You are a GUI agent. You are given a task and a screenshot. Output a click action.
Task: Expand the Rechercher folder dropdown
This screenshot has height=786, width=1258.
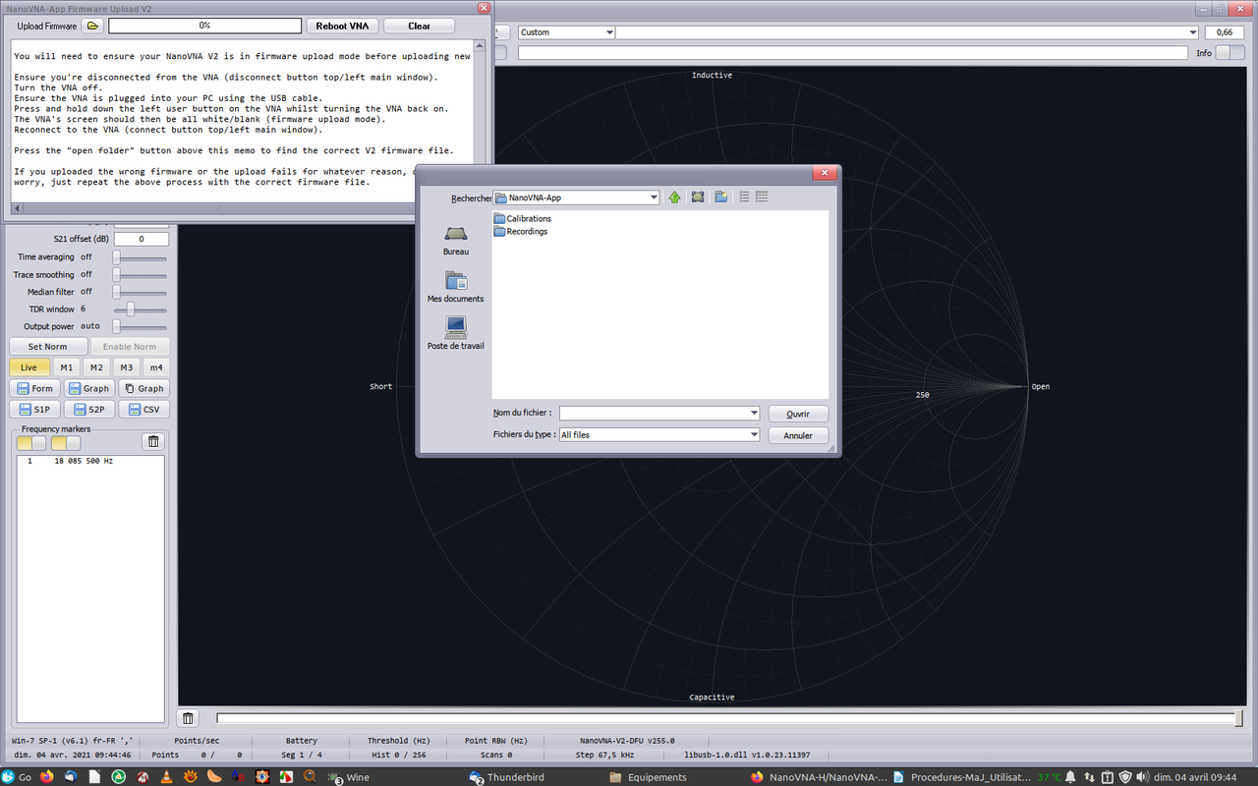655,197
